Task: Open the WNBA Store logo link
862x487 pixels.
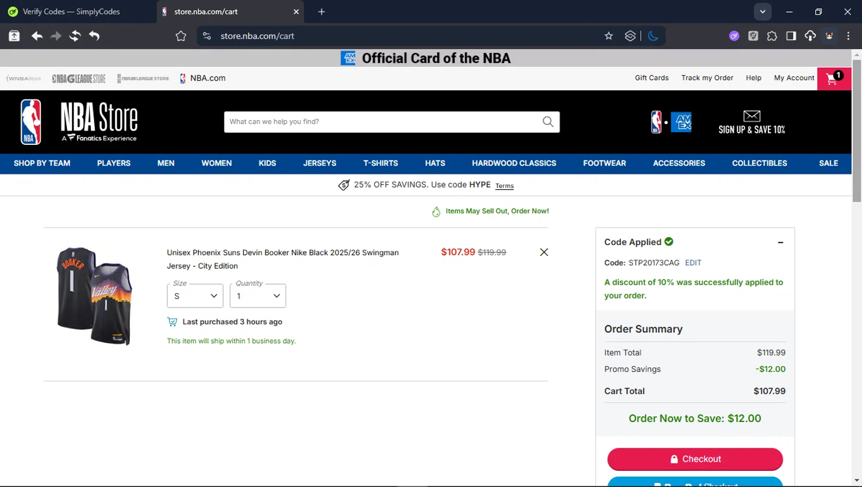Action: point(24,79)
